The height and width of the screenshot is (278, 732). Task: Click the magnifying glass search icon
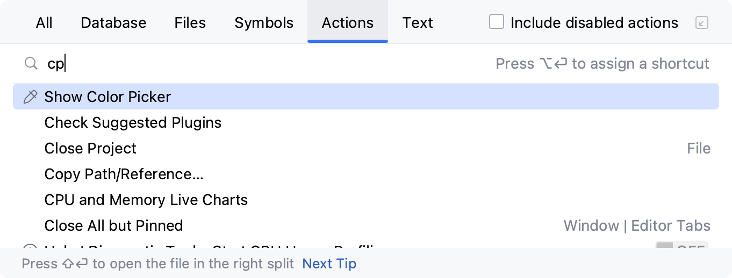click(x=31, y=64)
